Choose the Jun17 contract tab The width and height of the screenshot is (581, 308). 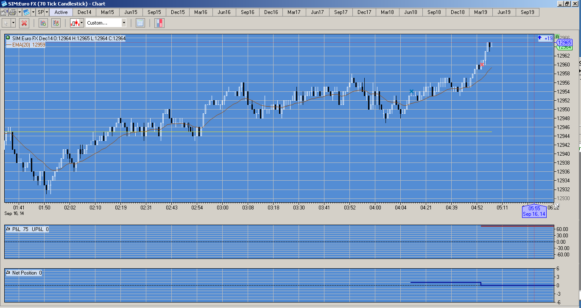[x=318, y=12]
